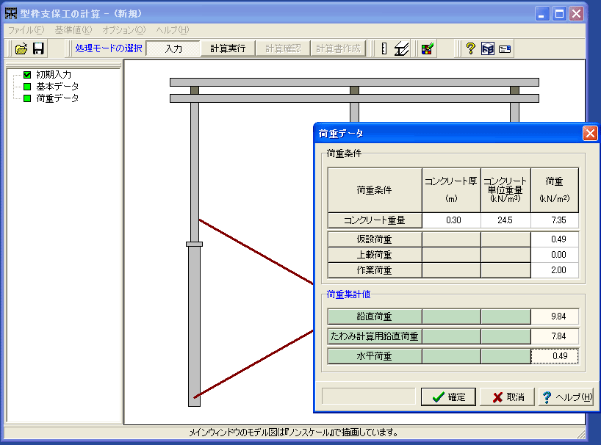Open the ヘルプ(H) menu

173,30
